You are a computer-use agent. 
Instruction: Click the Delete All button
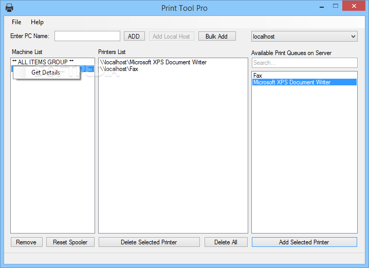[226, 242]
